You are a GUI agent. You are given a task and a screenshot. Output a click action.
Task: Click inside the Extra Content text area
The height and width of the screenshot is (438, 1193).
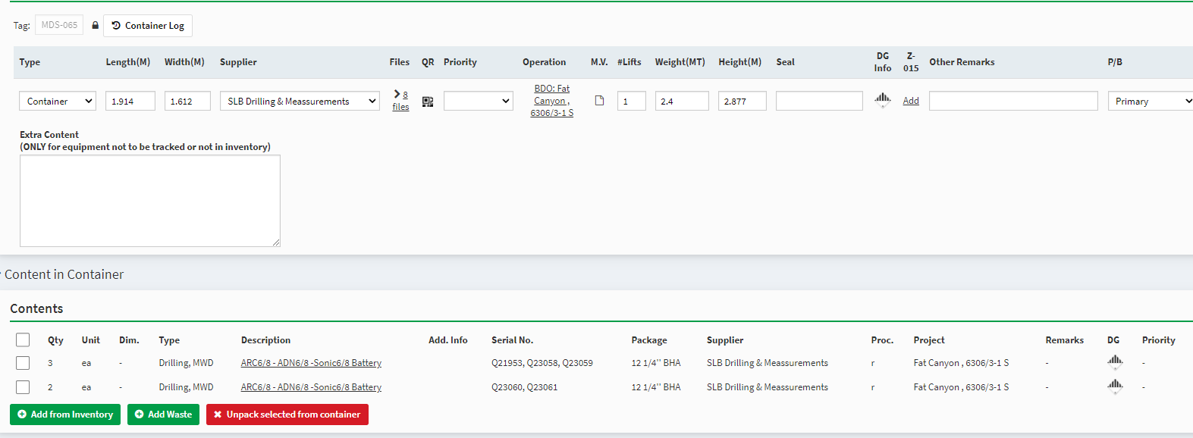(x=150, y=201)
